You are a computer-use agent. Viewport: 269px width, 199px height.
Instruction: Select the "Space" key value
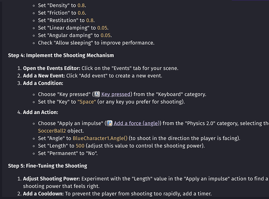pyautogui.click(x=87, y=102)
